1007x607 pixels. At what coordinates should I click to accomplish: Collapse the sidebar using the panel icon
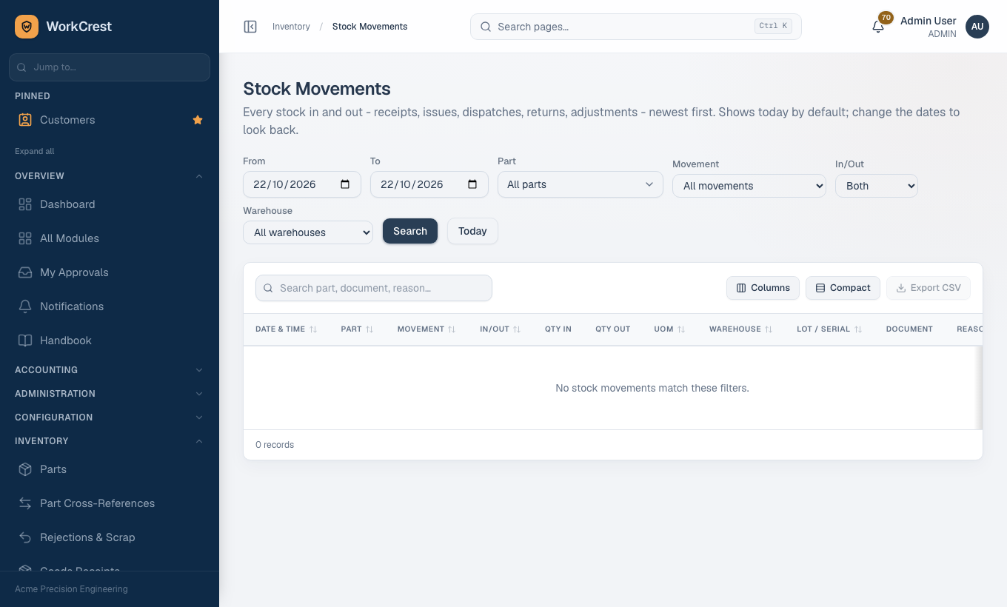click(250, 27)
